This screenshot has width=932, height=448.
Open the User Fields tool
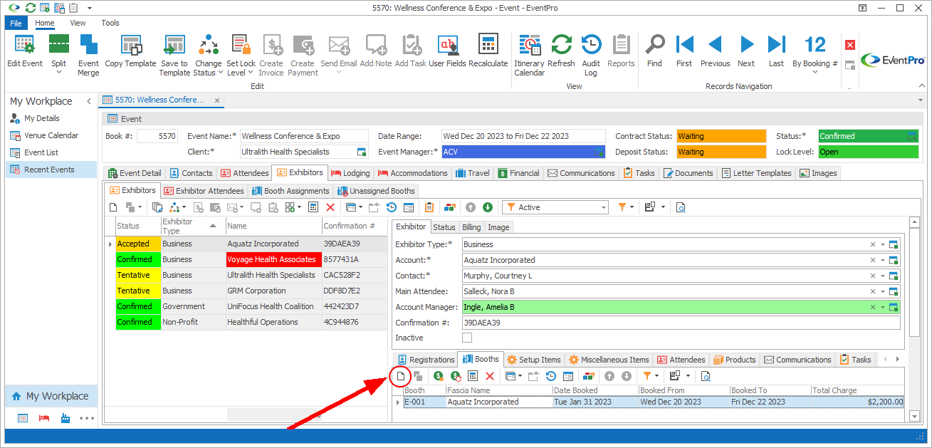pos(447,51)
